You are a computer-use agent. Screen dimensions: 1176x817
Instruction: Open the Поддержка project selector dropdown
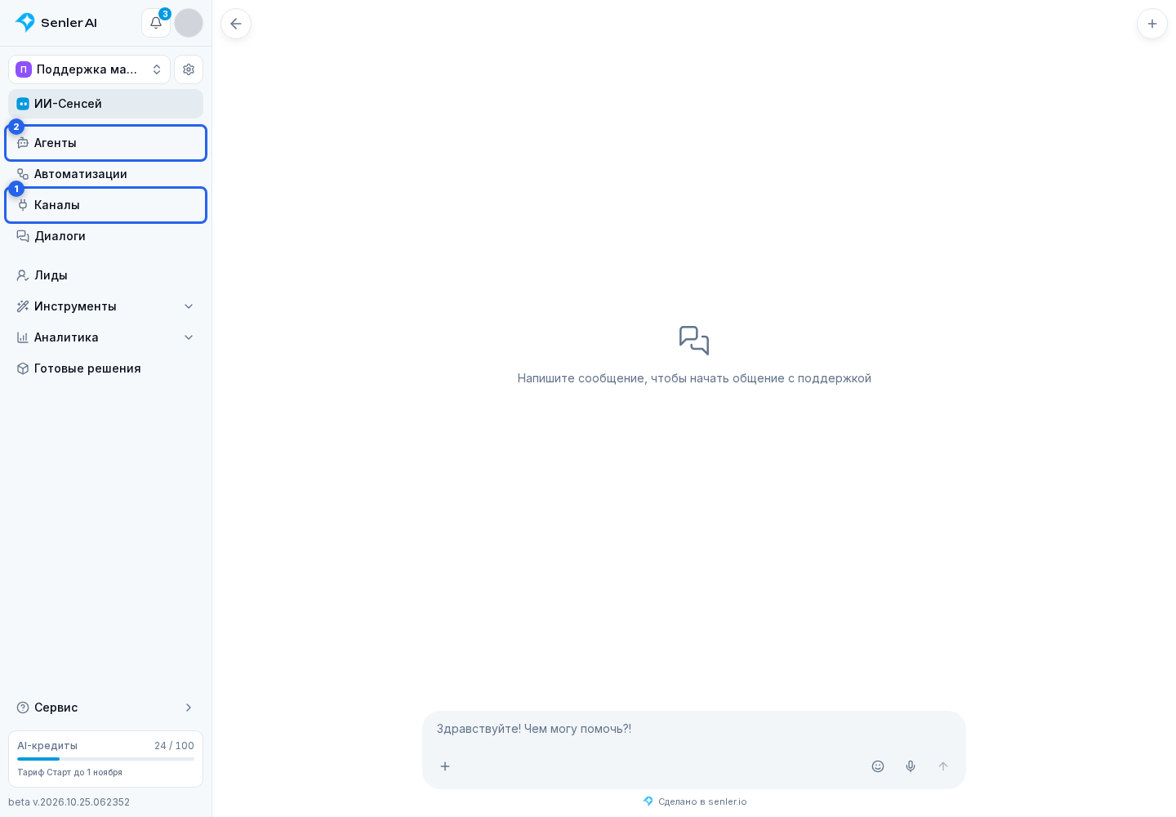[90, 69]
